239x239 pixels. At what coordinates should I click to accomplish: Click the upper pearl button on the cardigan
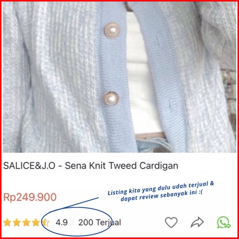click(112, 30)
